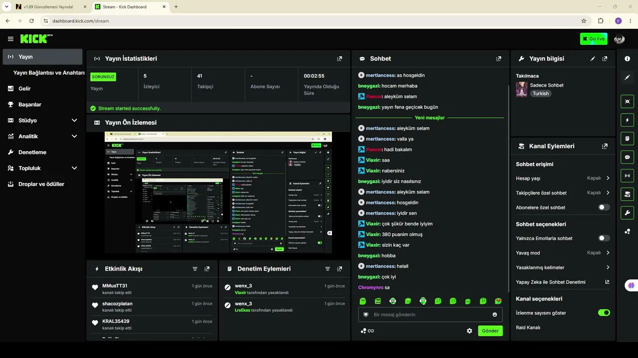Reload the page with browser refresh button

click(x=31, y=21)
